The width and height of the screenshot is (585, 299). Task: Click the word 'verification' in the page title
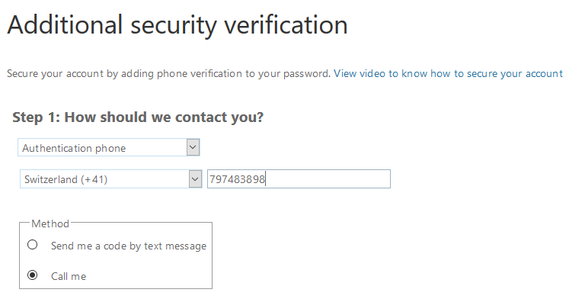click(x=286, y=24)
